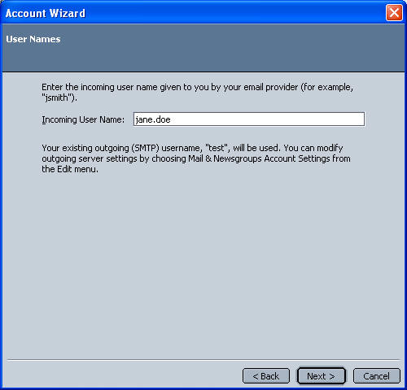This screenshot has width=407, height=390.
Task: Click the empty right end of the username field
Action: point(326,119)
